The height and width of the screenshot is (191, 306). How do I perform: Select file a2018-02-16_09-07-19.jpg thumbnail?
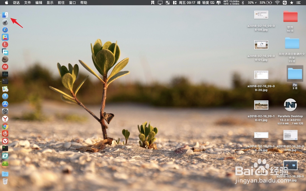coord(290,135)
